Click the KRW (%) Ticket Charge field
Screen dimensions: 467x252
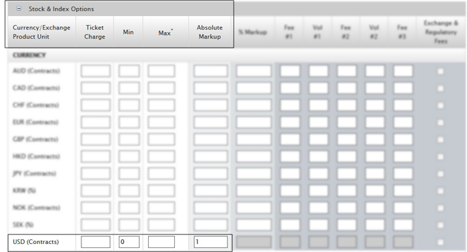tap(95, 191)
